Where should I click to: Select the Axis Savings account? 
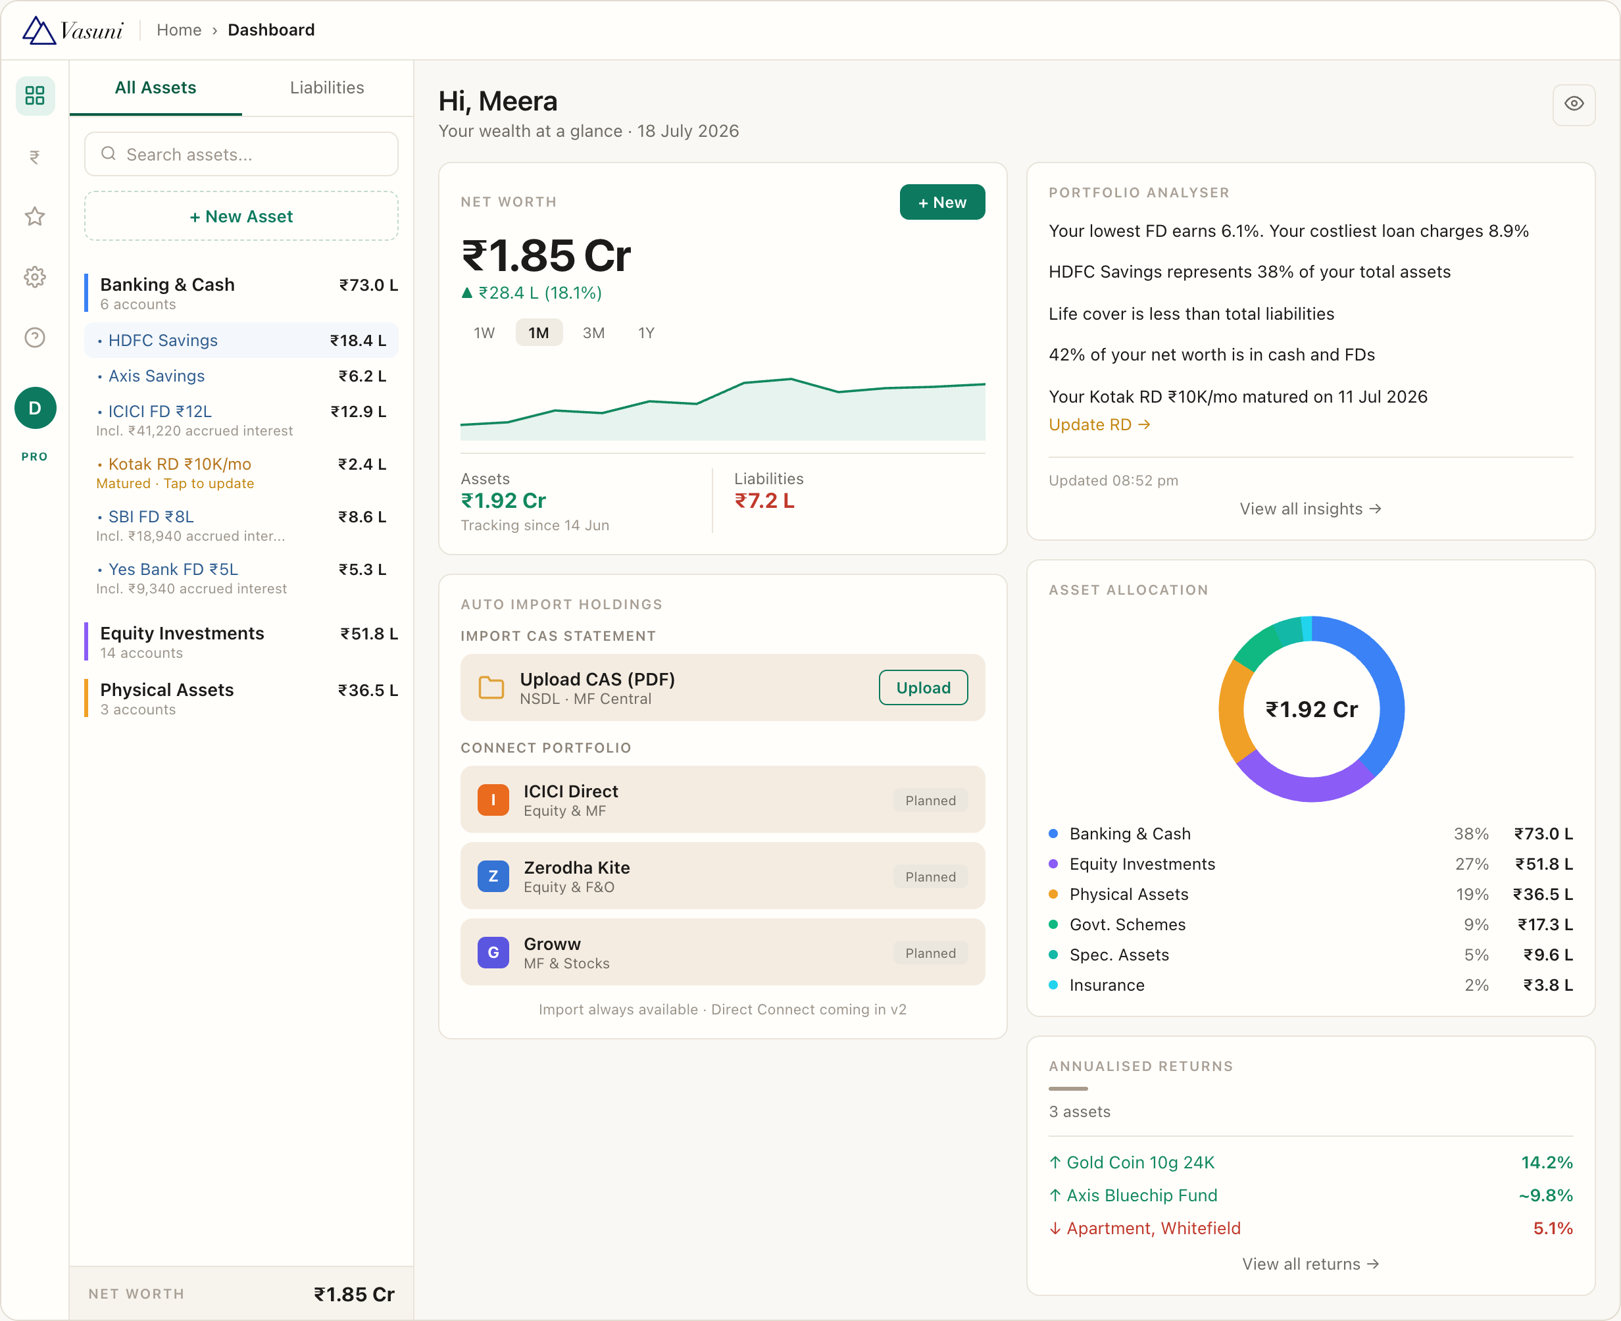pyautogui.click(x=241, y=376)
